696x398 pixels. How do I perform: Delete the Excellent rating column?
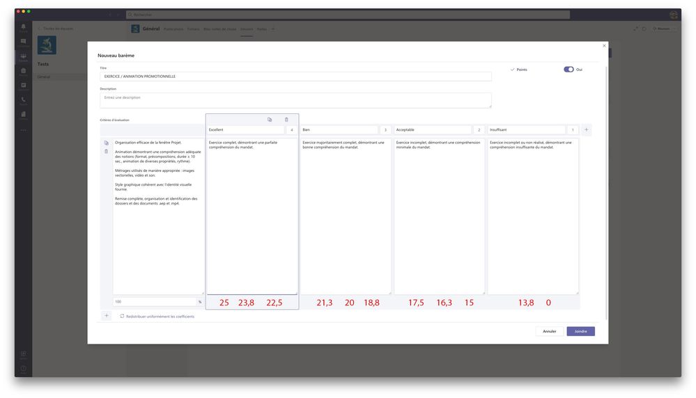[286, 120]
